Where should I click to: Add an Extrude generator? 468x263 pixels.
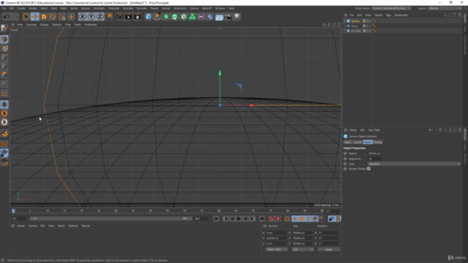[x=175, y=17]
